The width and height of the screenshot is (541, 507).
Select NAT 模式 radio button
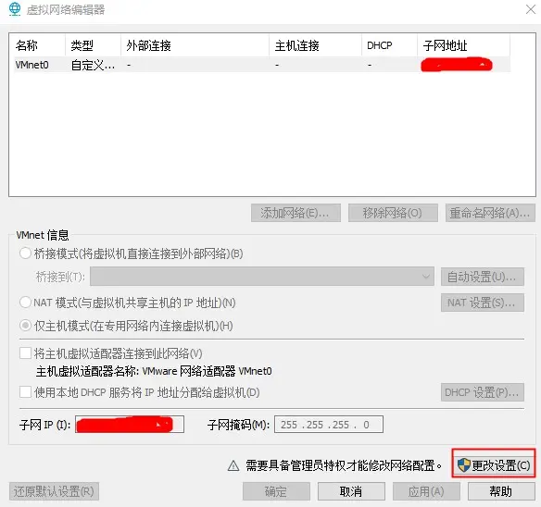pos(25,303)
